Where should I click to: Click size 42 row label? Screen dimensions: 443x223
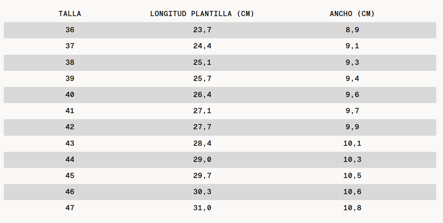pos(70,127)
